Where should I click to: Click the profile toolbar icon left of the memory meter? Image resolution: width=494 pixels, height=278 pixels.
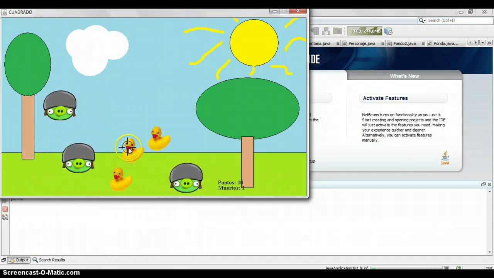click(x=338, y=31)
